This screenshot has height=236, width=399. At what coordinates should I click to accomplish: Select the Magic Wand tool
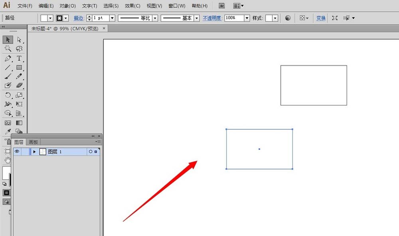click(8, 48)
